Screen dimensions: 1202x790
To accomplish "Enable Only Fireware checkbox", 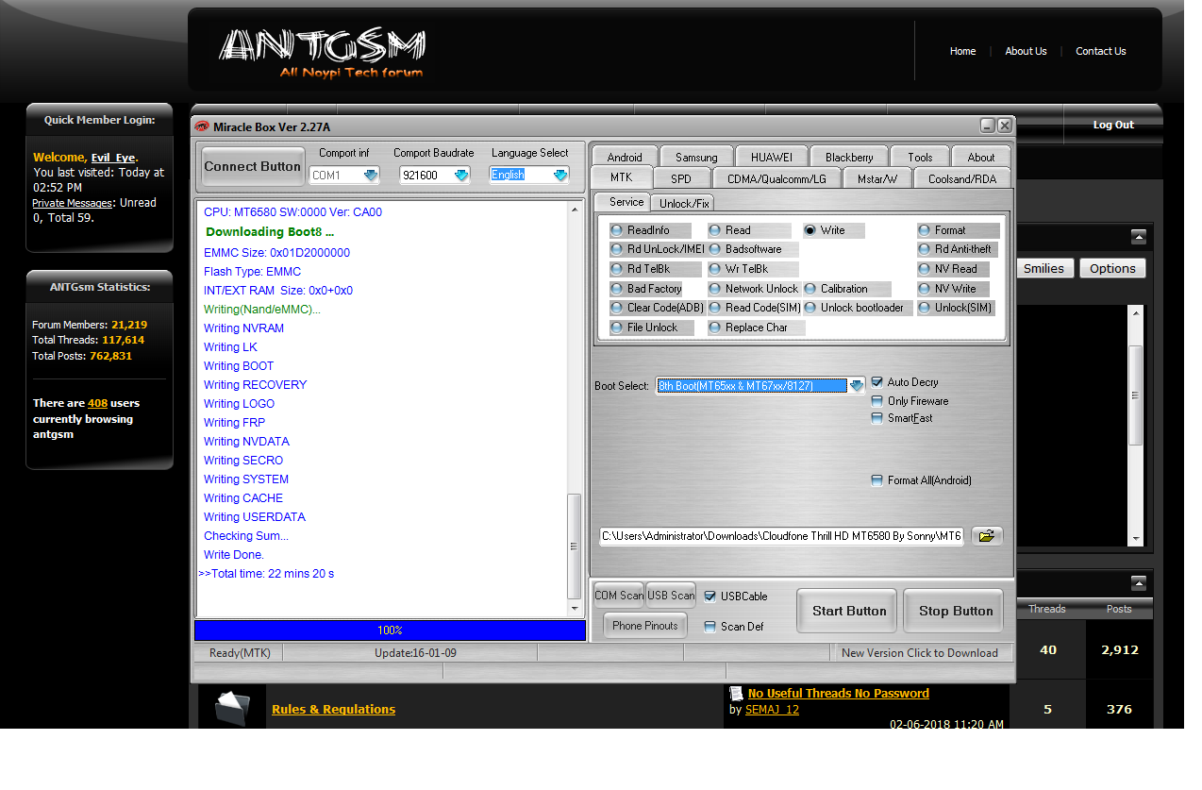I will (877, 401).
